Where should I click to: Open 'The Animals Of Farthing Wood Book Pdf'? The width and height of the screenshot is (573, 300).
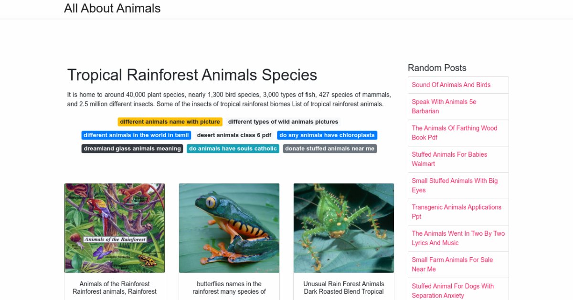(x=454, y=133)
